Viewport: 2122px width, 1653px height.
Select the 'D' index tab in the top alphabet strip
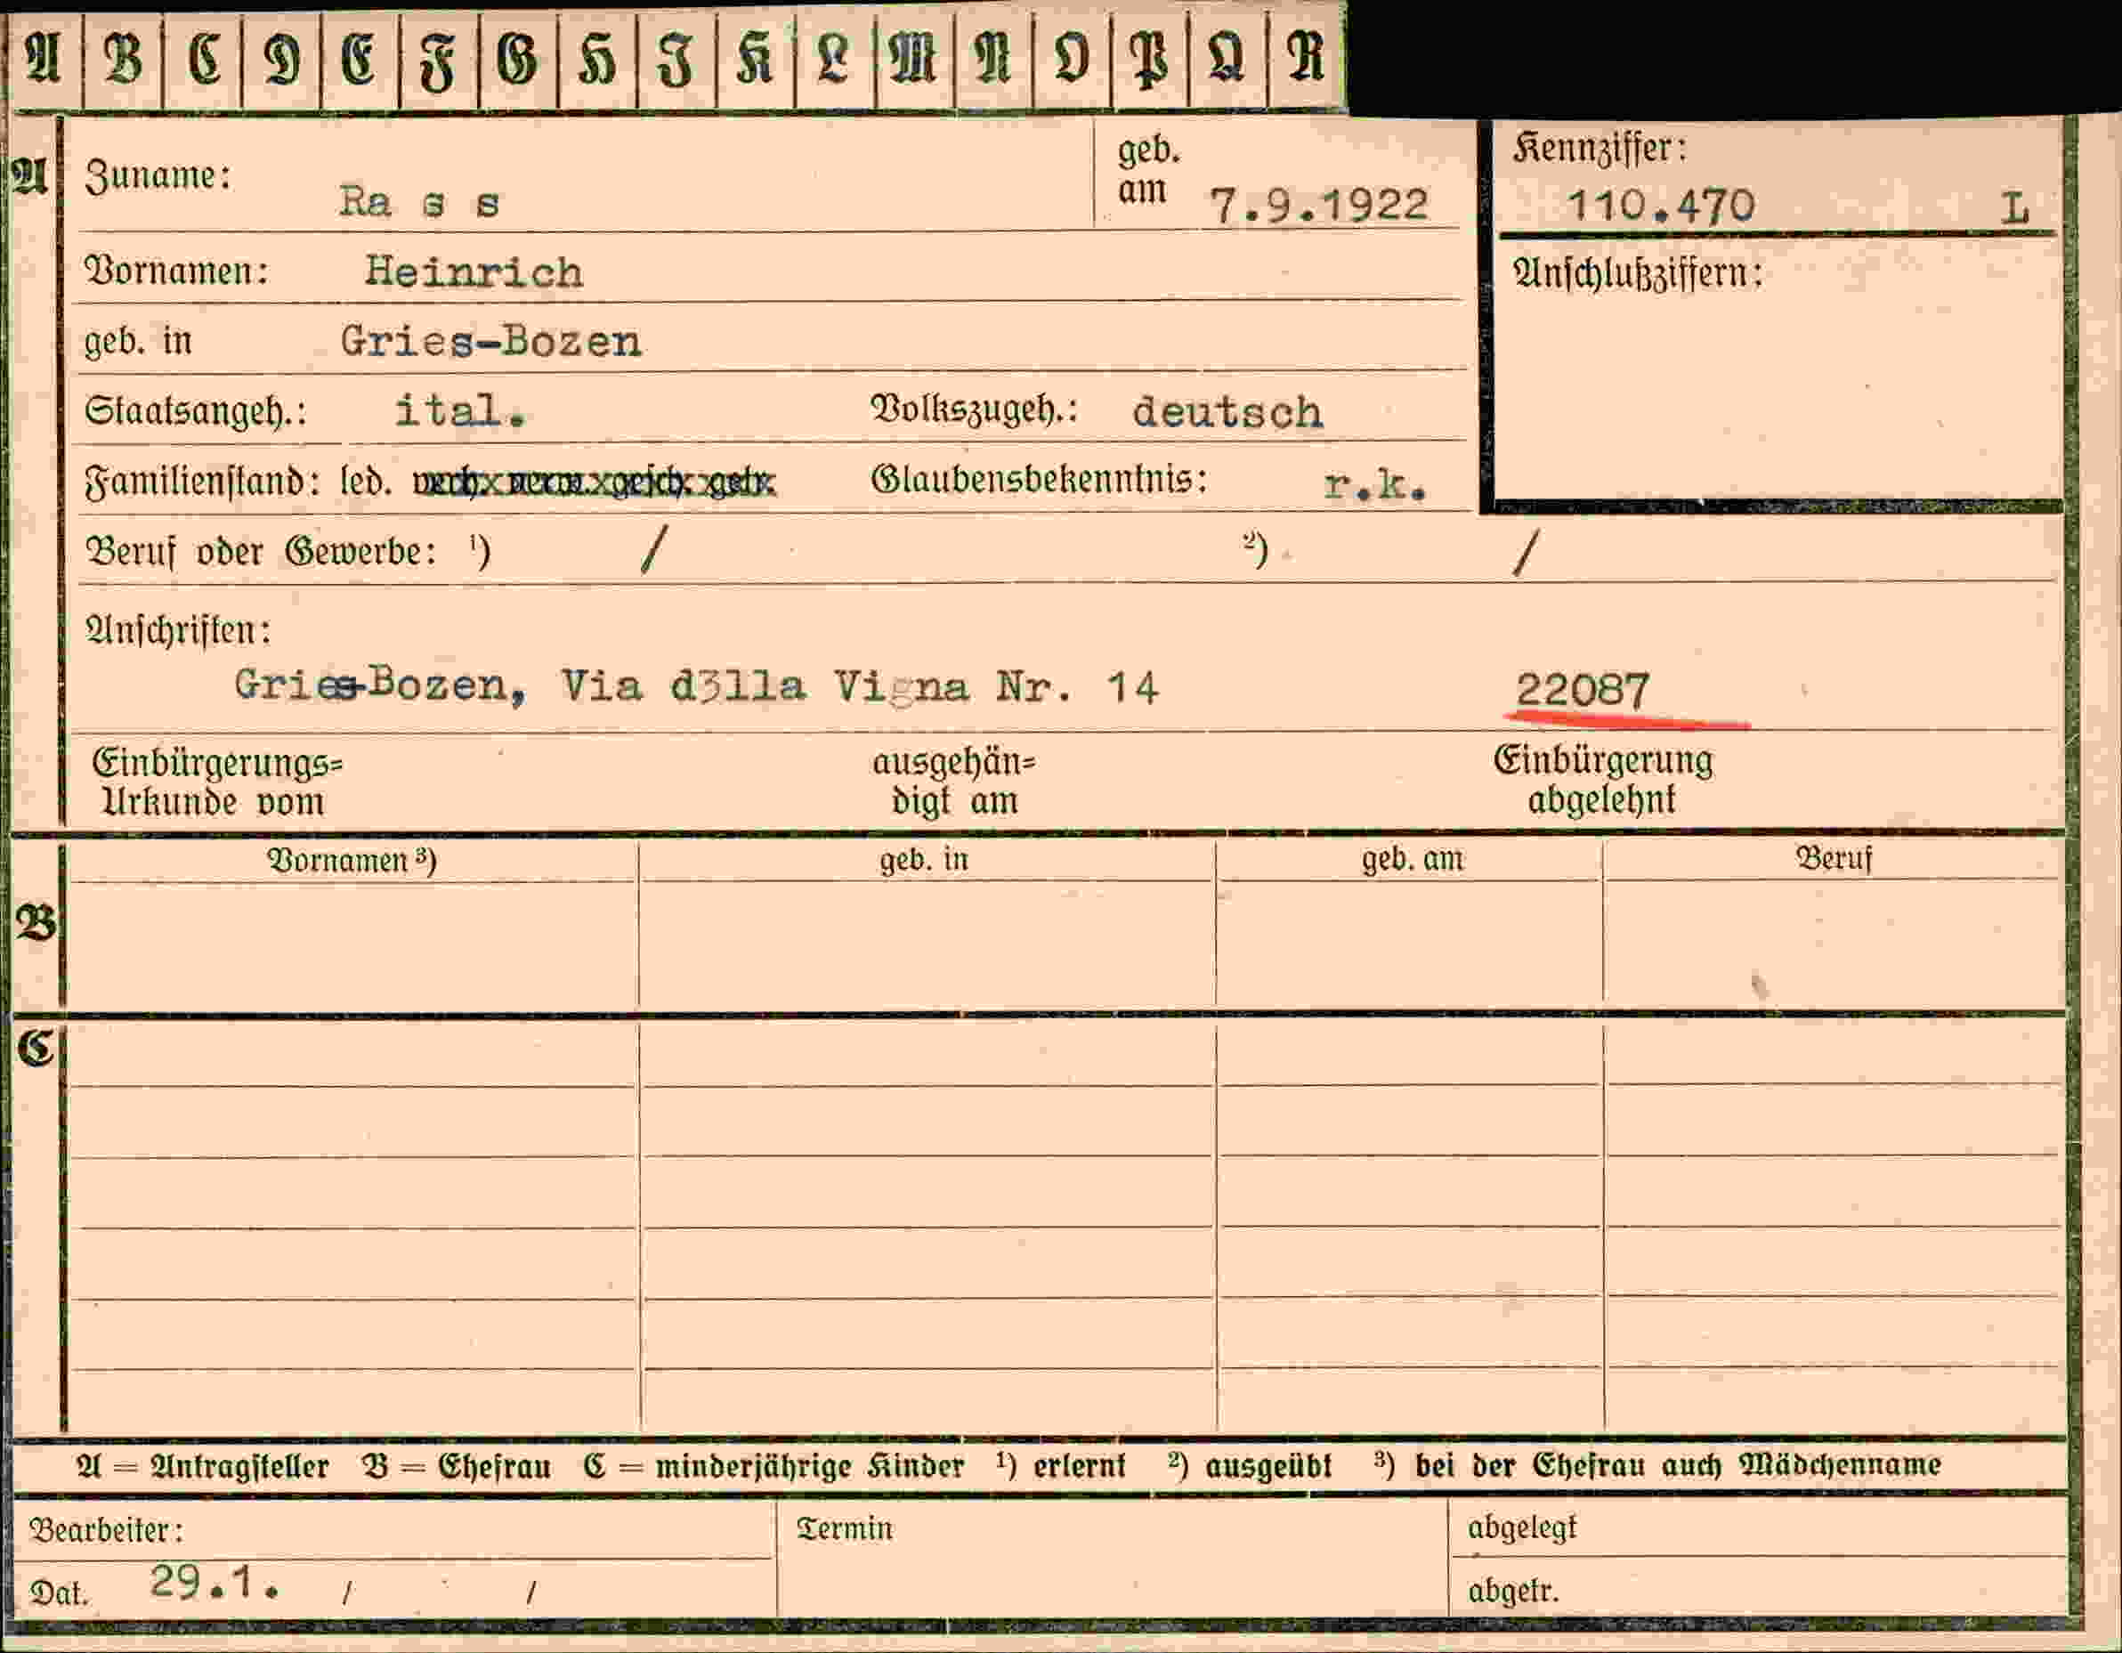point(280,59)
